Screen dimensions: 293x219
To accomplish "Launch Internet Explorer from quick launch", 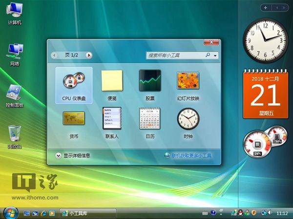I will pos(43,213).
